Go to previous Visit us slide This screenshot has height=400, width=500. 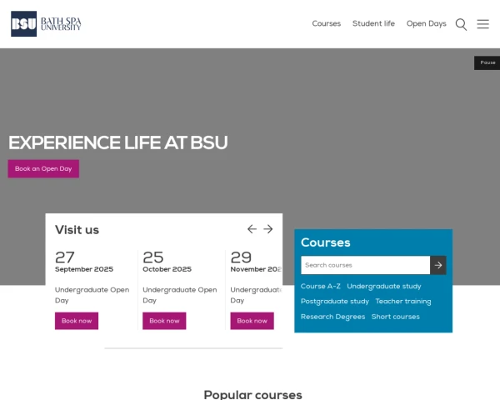[252, 229]
